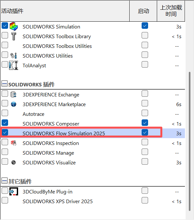Check startup box for 3DCloudByMe Plug-in
194x220 pixels.
coord(145,191)
